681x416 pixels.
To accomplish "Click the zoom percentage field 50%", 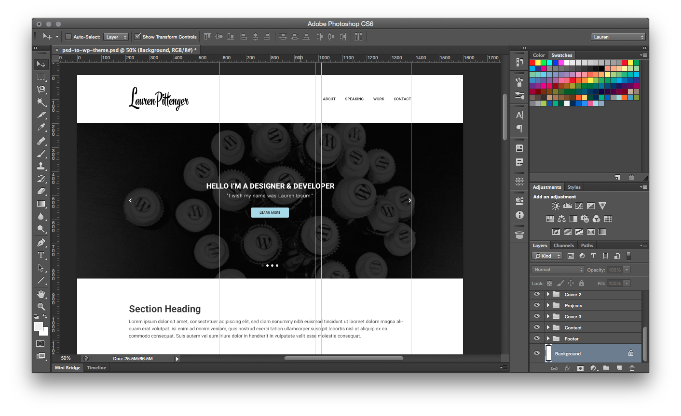I will [x=66, y=358].
